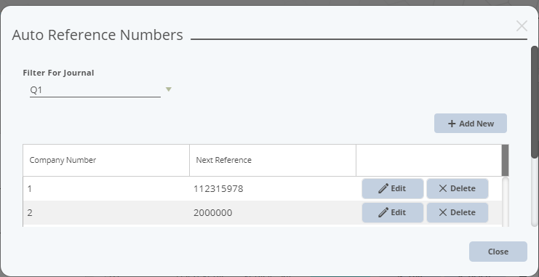Select the row with company number 1
Viewport: 539px width, 277px height.
[x=263, y=189]
